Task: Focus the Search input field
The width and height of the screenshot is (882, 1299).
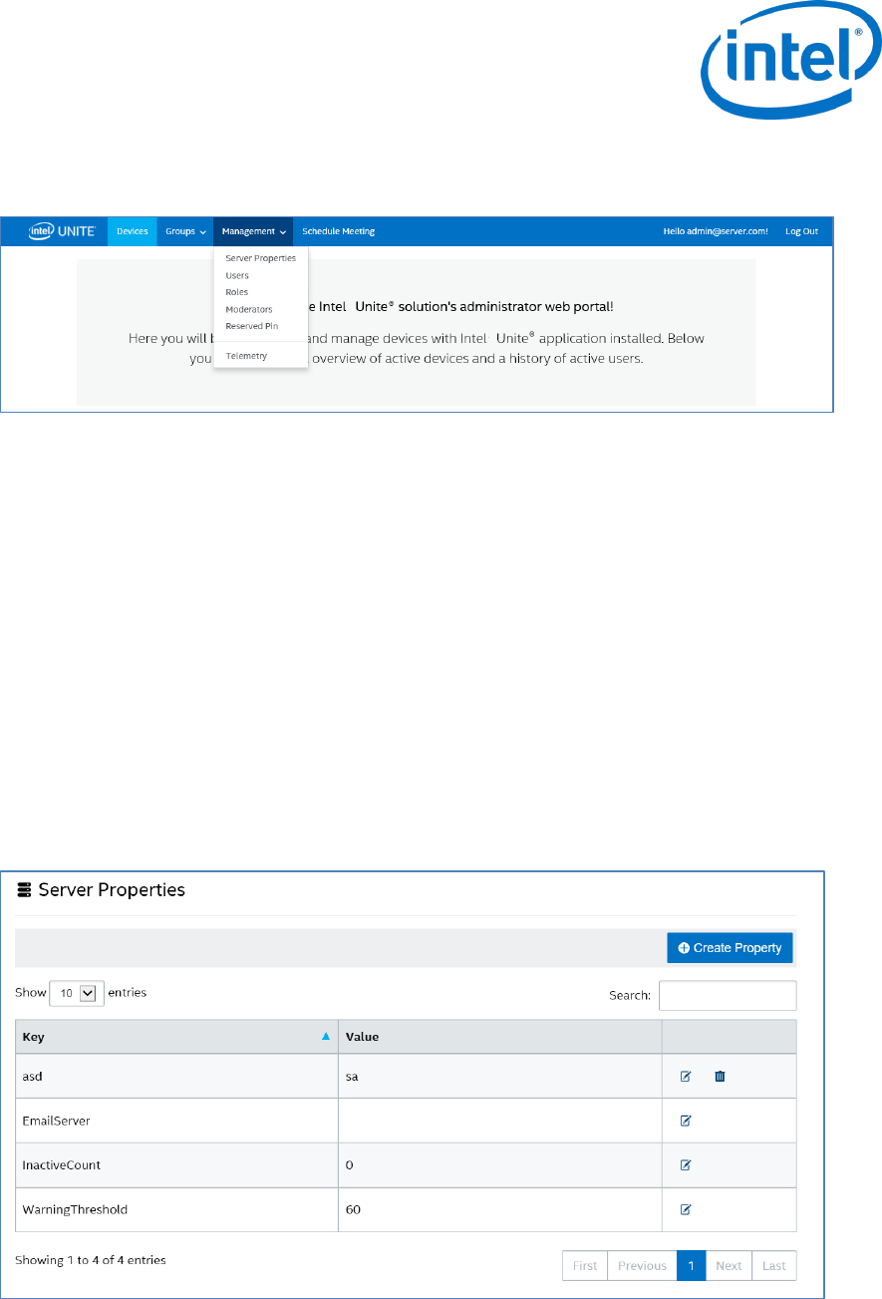Action: (x=728, y=995)
